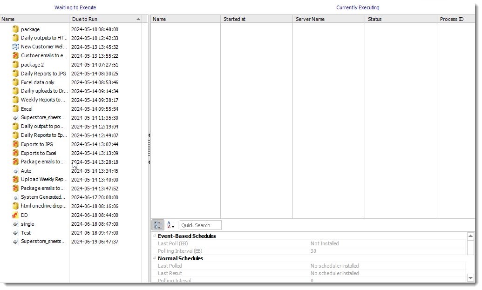Click the Daily Reports to JPG folder icon
This screenshot has height=290, width=482.
[x=15, y=73]
